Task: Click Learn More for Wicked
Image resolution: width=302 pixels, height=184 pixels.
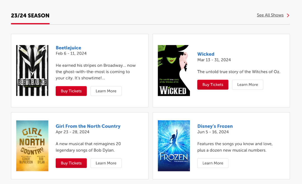Action: pyautogui.click(x=247, y=84)
